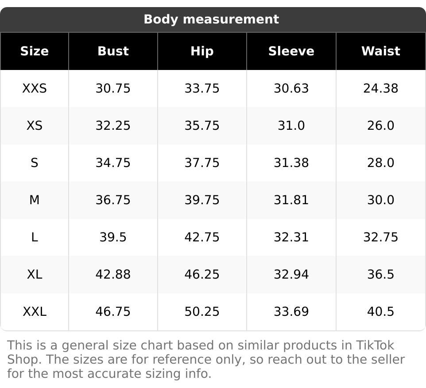Click the Hip column header
The height and width of the screenshot is (388, 426).
[202, 51]
